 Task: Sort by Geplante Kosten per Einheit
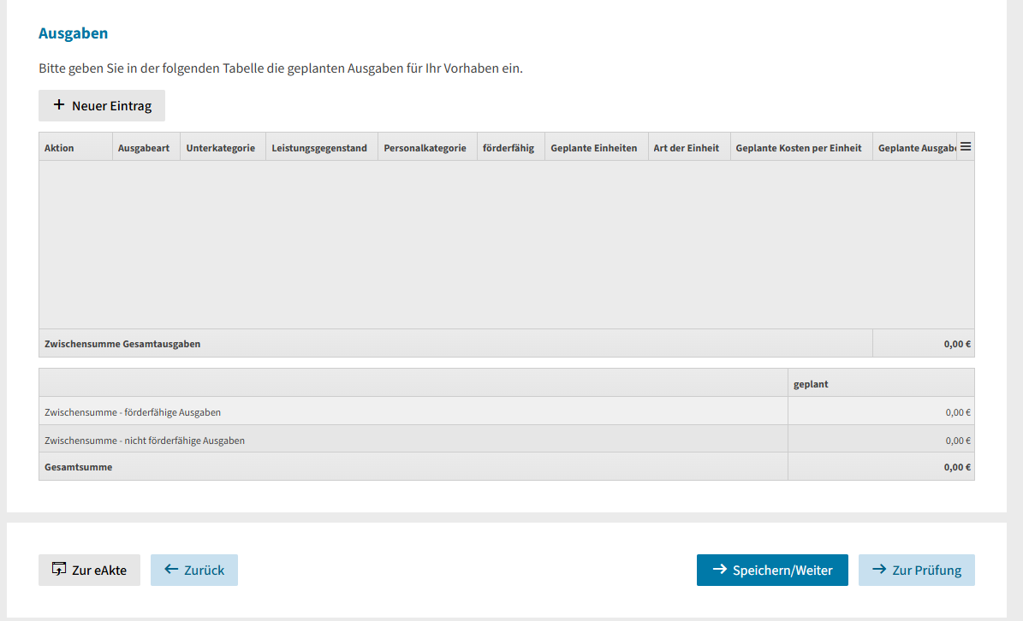799,148
